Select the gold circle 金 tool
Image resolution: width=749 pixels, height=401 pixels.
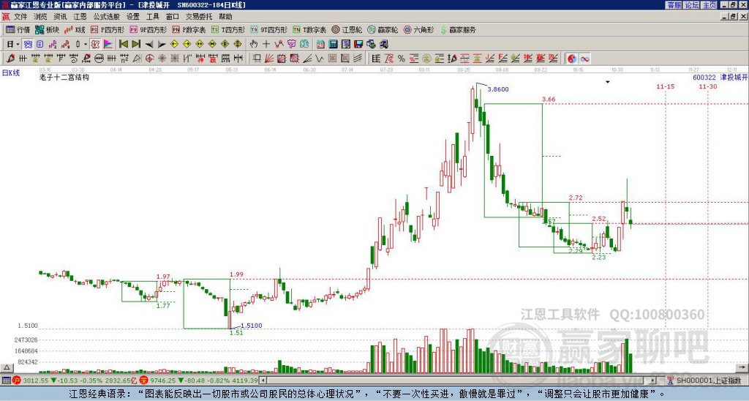tap(426, 59)
